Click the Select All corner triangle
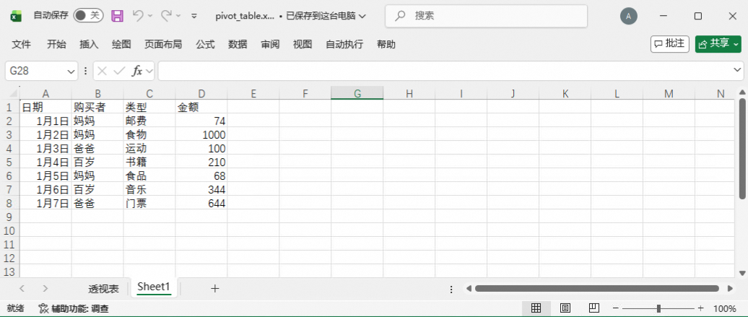Viewport: 748px width, 317px height. point(14,93)
